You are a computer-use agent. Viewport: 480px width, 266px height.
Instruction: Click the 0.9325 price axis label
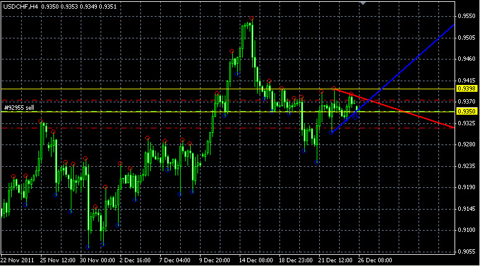point(467,123)
